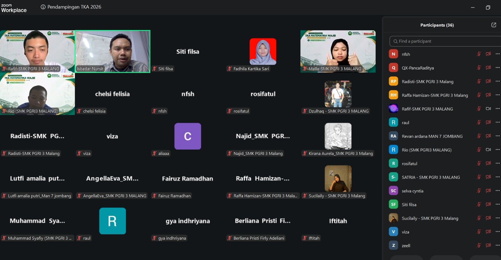
Task: Select Isbadar Nursit's active video tile
Action: coord(112,51)
